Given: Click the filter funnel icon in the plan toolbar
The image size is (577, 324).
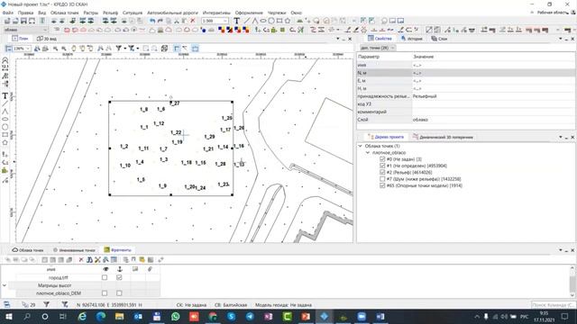Looking at the screenshot, I should pyautogui.click(x=118, y=48).
